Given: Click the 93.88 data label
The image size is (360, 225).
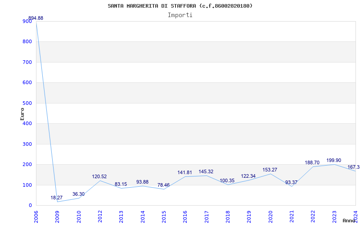Looking at the screenshot, I should [x=142, y=182].
